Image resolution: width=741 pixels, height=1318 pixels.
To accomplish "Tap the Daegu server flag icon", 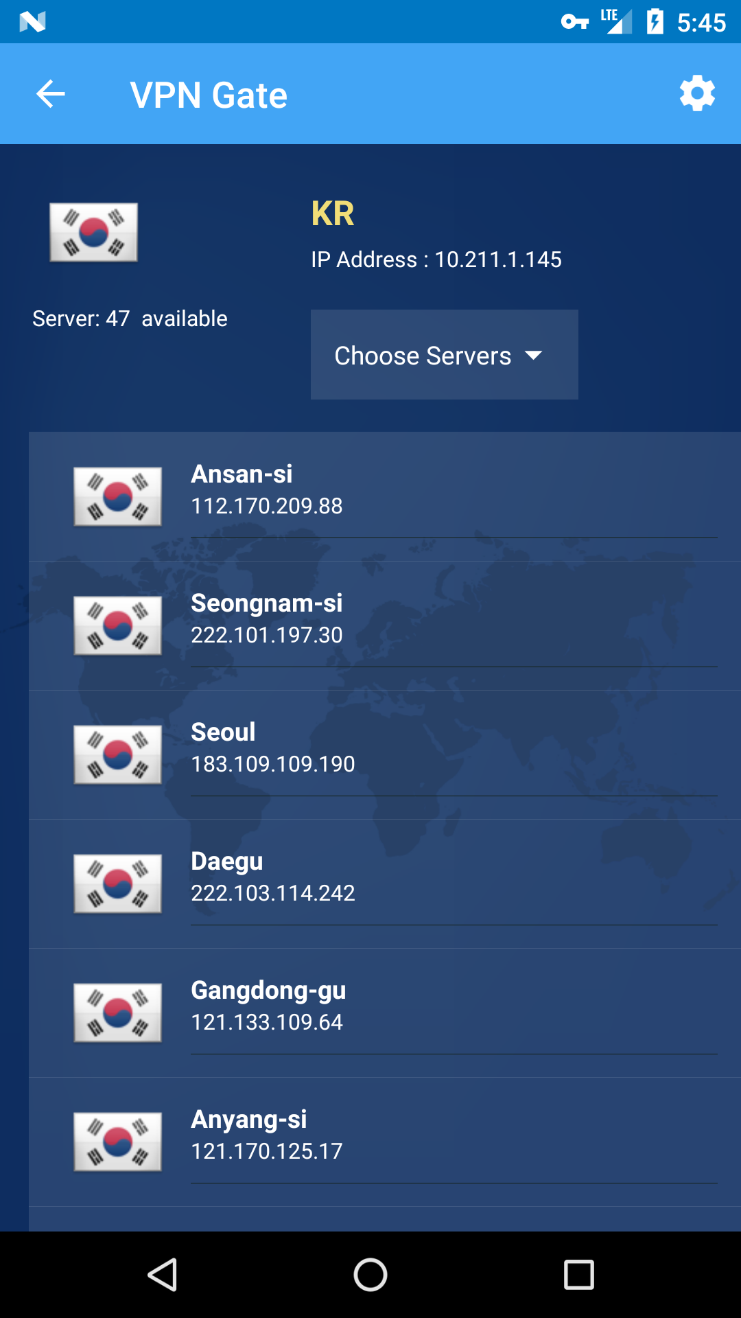I will click(x=117, y=883).
